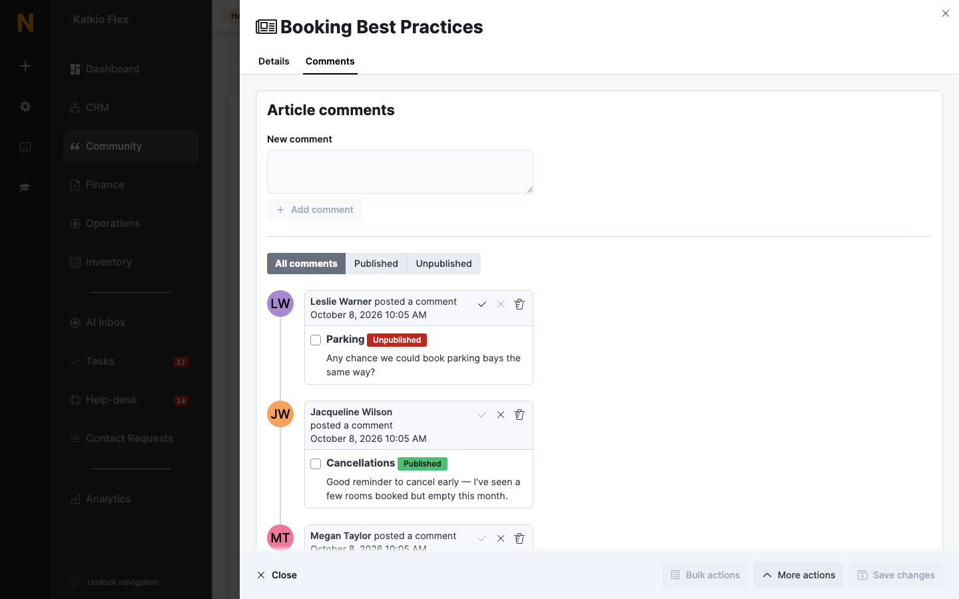Select the Comments tab
The width and height of the screenshot is (959, 599).
tap(330, 61)
